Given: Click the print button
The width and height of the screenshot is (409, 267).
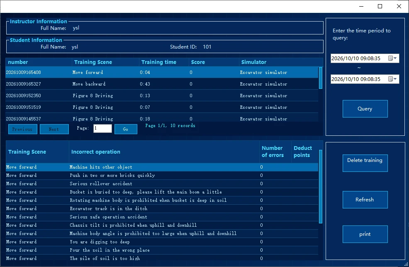Looking at the screenshot, I should 365,234.
